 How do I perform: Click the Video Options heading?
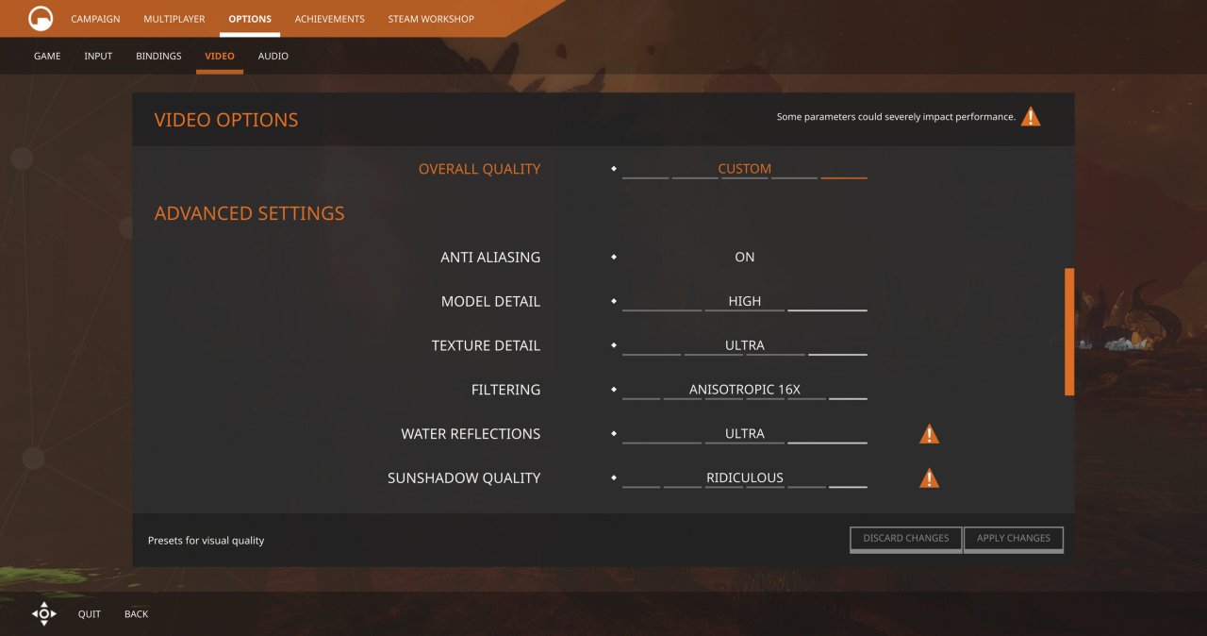click(226, 120)
